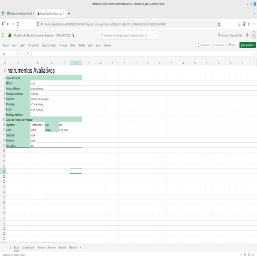Go back with the browser back arrow
Viewport: 257px width, 257px height.
(8, 24)
